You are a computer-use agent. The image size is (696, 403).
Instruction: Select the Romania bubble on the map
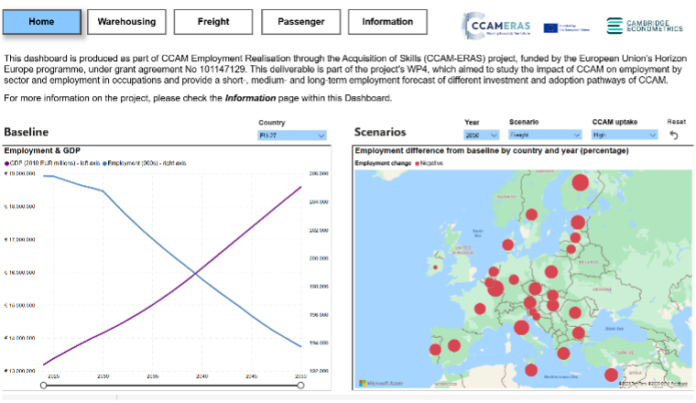[x=575, y=313]
